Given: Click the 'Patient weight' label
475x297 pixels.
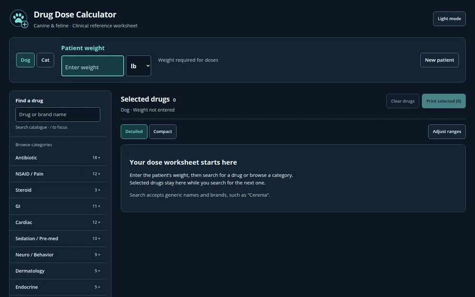Looking at the screenshot, I should click(x=83, y=48).
